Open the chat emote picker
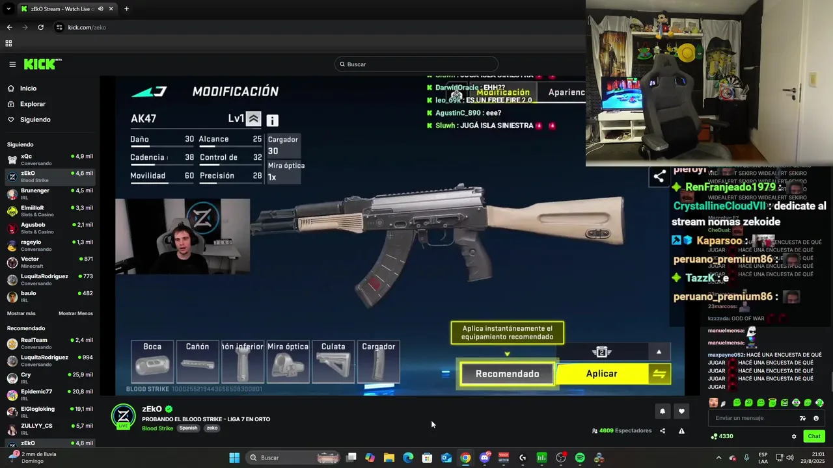The width and height of the screenshot is (833, 468). 816,418
